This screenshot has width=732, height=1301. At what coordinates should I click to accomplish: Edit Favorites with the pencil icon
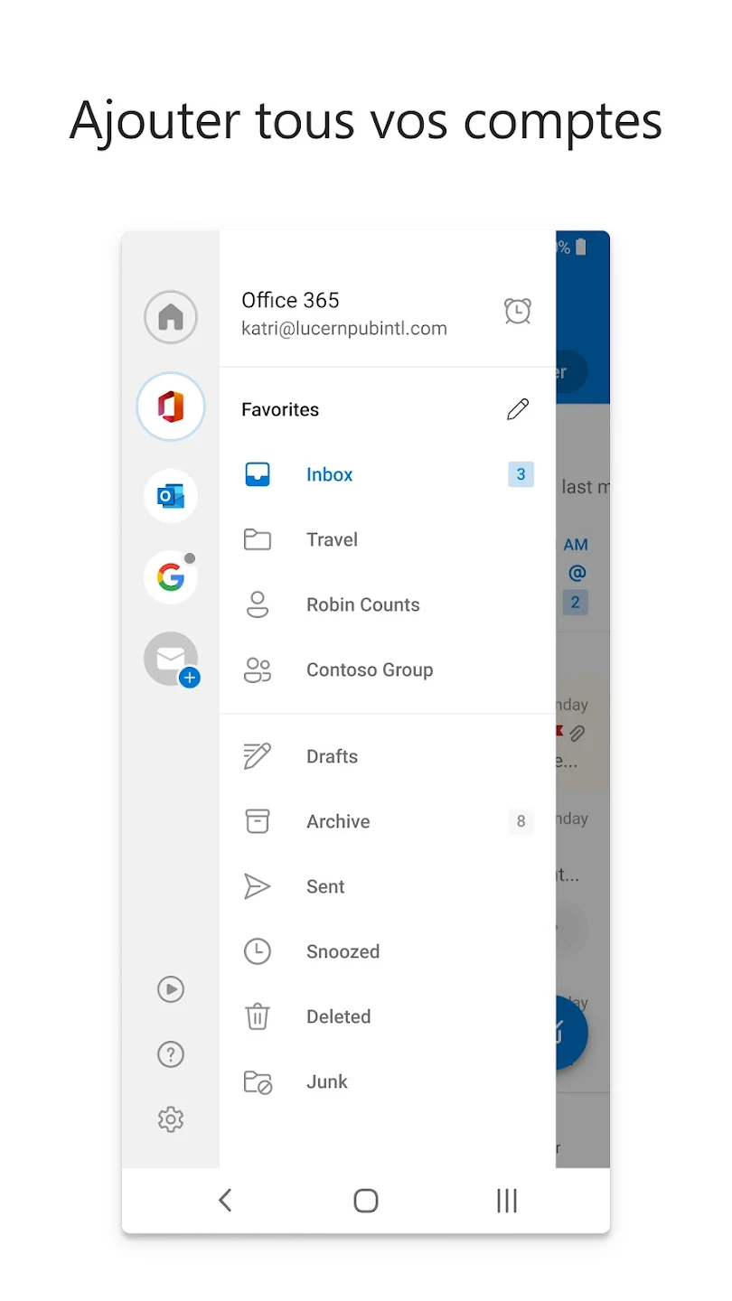[x=517, y=409]
